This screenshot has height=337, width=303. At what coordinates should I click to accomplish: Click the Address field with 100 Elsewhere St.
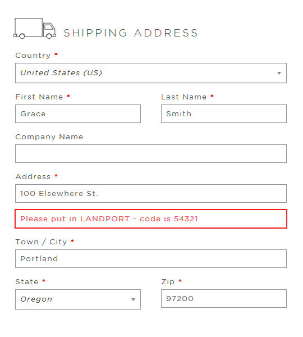point(151,193)
